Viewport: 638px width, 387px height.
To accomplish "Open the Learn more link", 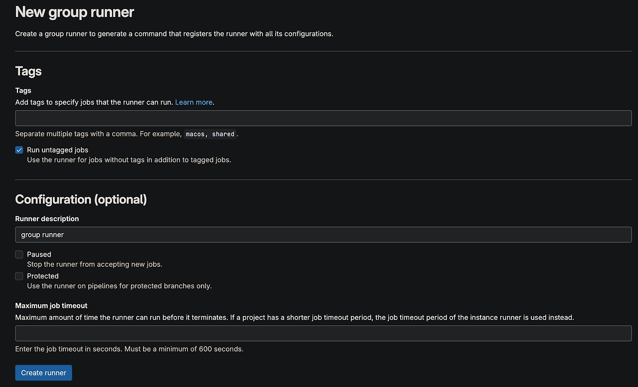I will (x=193, y=102).
